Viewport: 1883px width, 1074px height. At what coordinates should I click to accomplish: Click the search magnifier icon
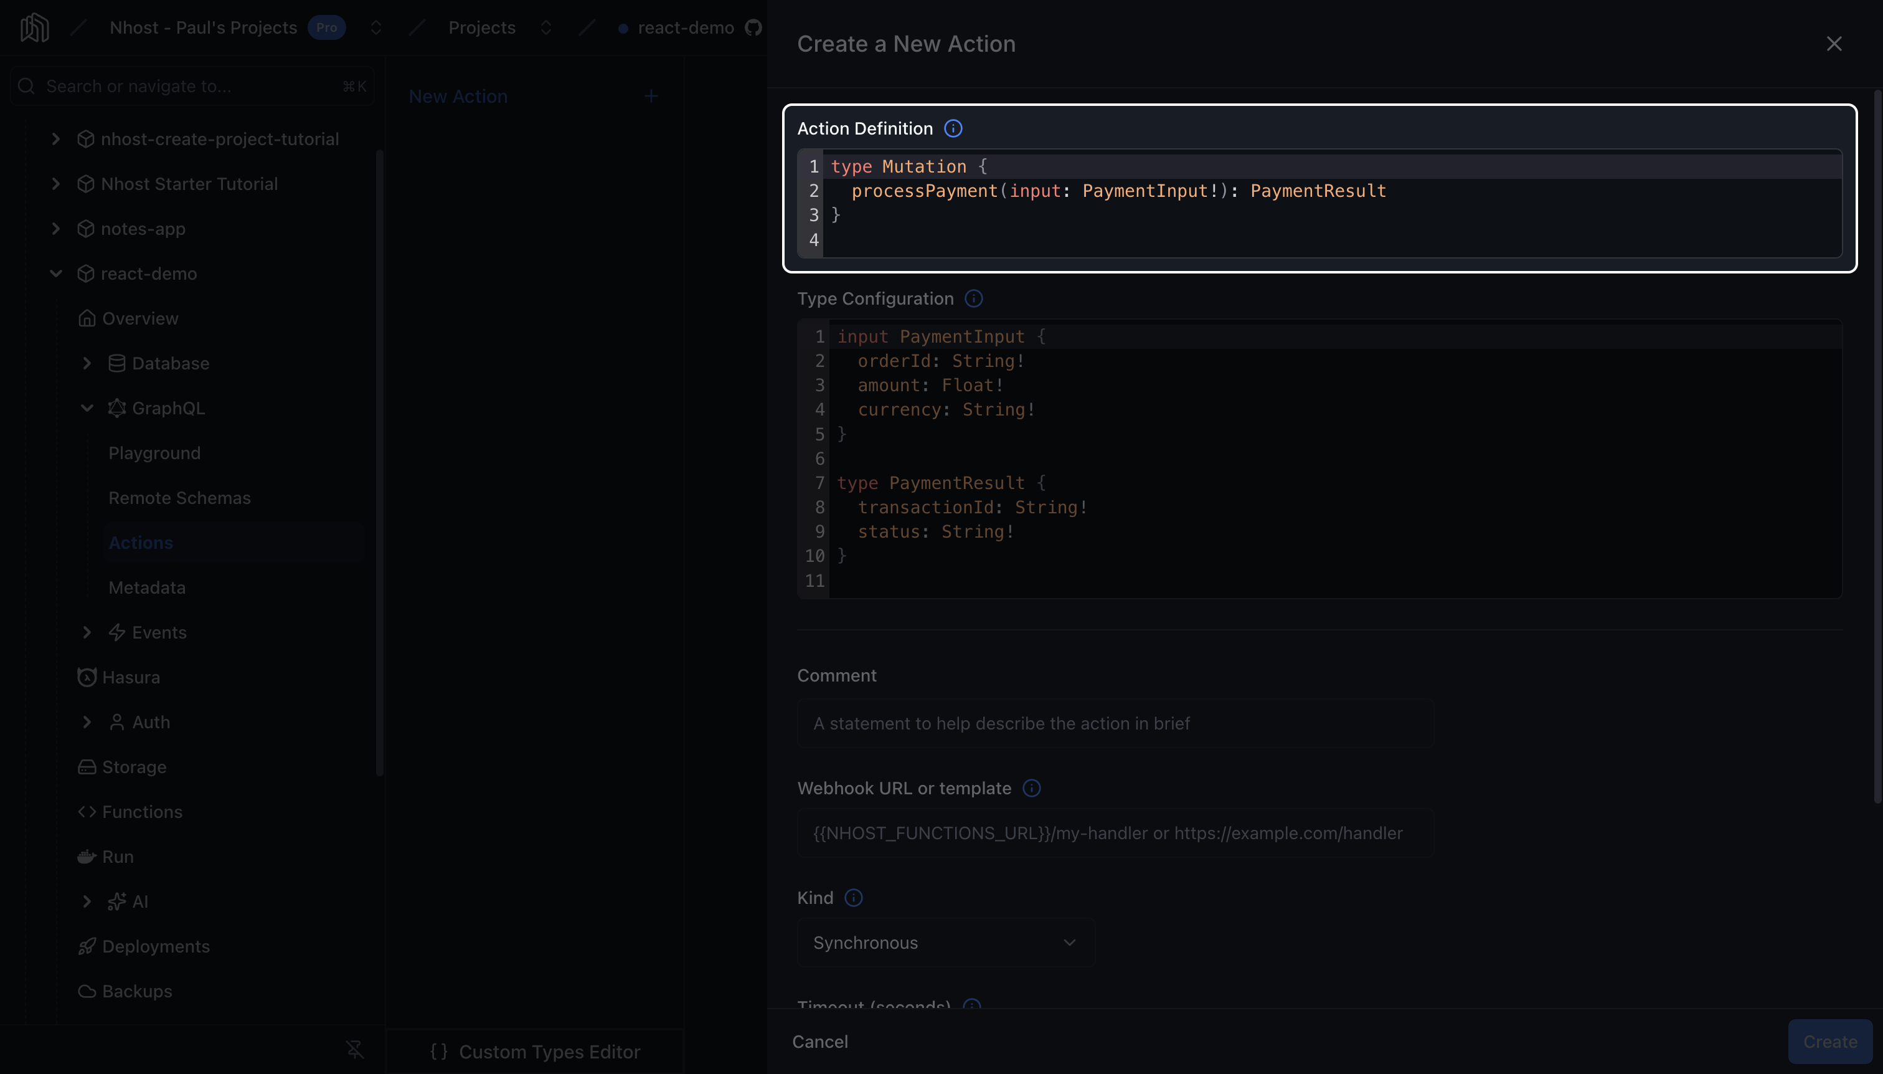point(27,87)
